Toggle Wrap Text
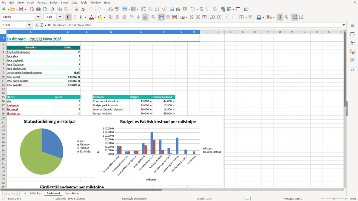 (x=153, y=17)
